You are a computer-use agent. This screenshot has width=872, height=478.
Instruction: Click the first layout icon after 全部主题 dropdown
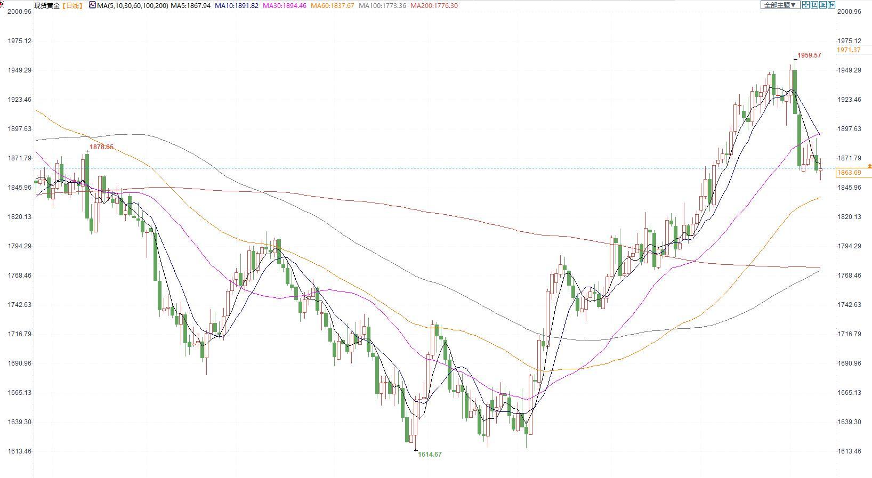[x=806, y=5]
